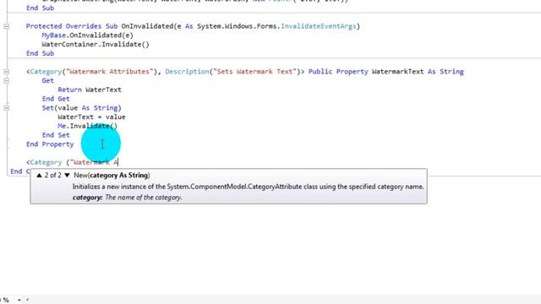The height and width of the screenshot is (304, 541).
Task: Click the 'New(category As String)' signature in tooltip
Action: pos(112,175)
